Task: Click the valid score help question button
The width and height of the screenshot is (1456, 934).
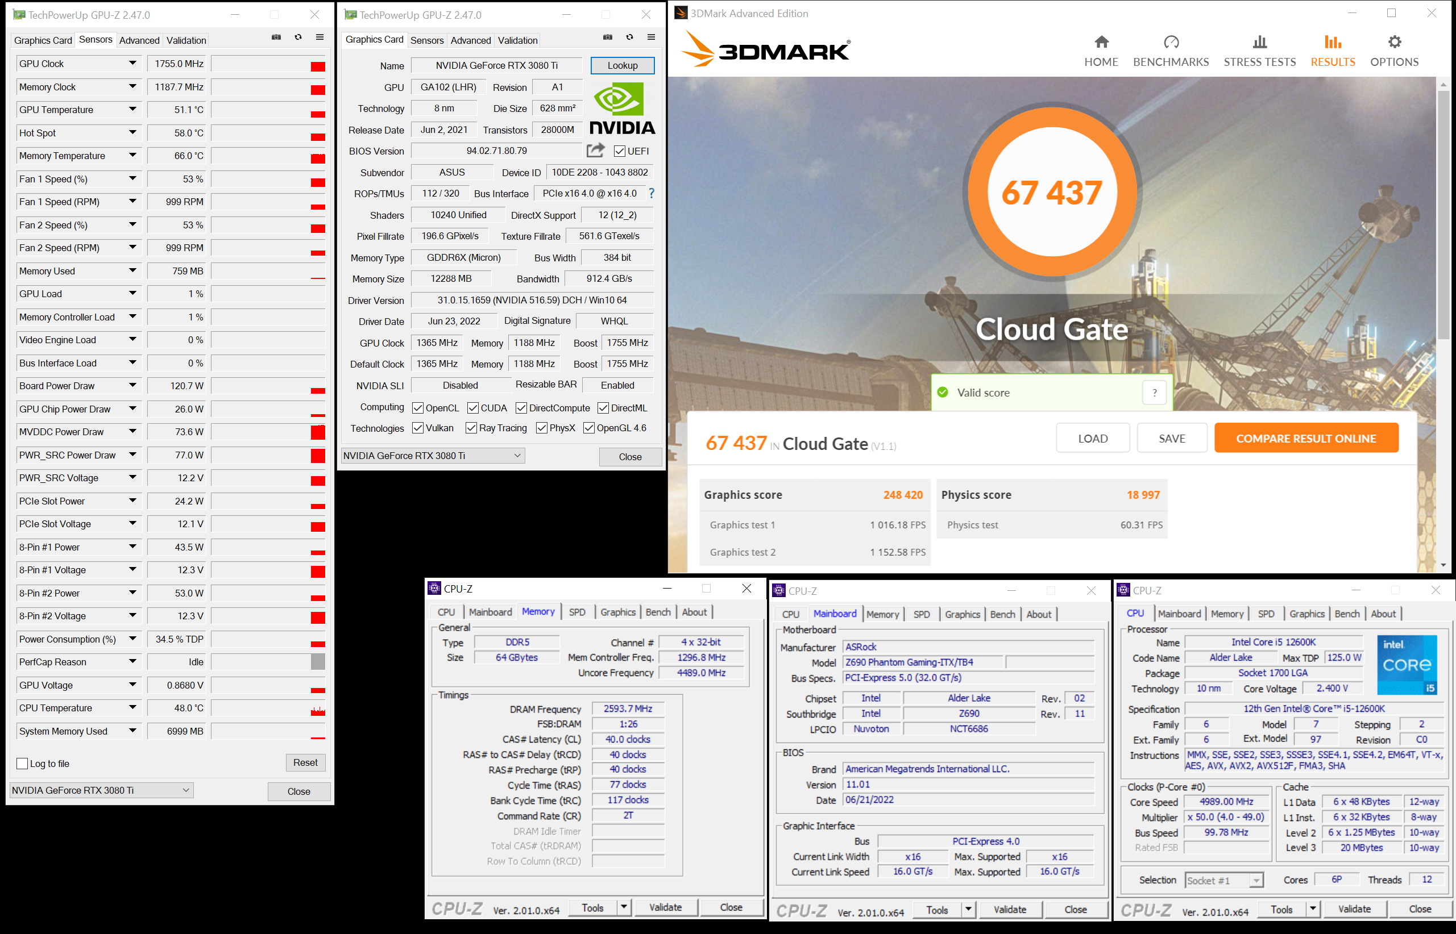Action: 1154,393
